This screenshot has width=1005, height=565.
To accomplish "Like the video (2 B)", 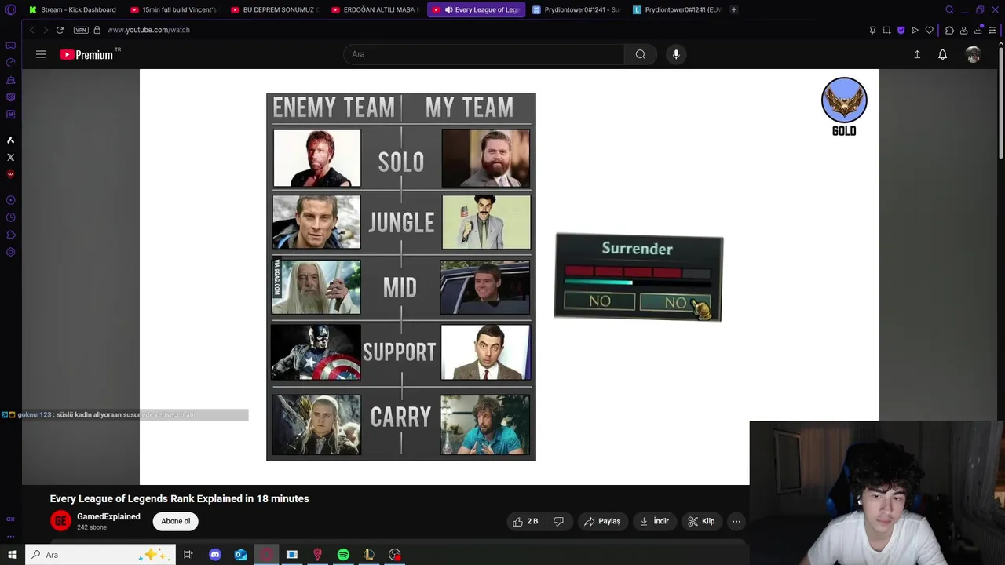I will 526,521.
